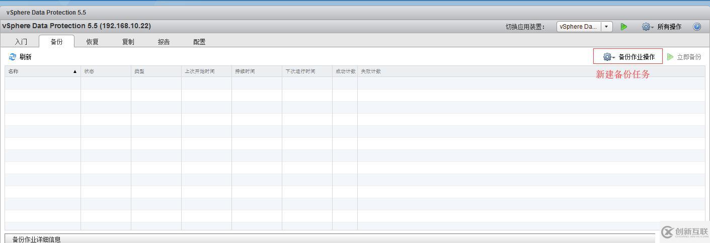710x243 pixels.
Task: Open the 恢复 tab
Action: point(92,42)
